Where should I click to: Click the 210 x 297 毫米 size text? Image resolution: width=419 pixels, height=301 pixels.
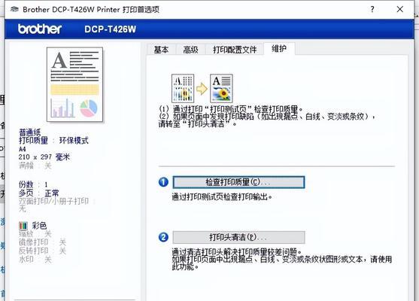click(x=44, y=157)
